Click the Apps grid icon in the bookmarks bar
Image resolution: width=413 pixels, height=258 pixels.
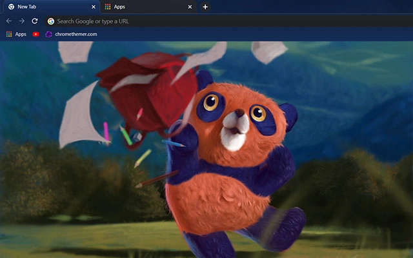[9, 34]
